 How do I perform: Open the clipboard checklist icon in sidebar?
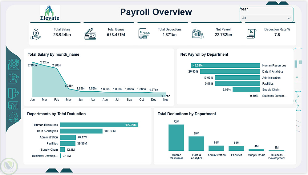point(14,78)
